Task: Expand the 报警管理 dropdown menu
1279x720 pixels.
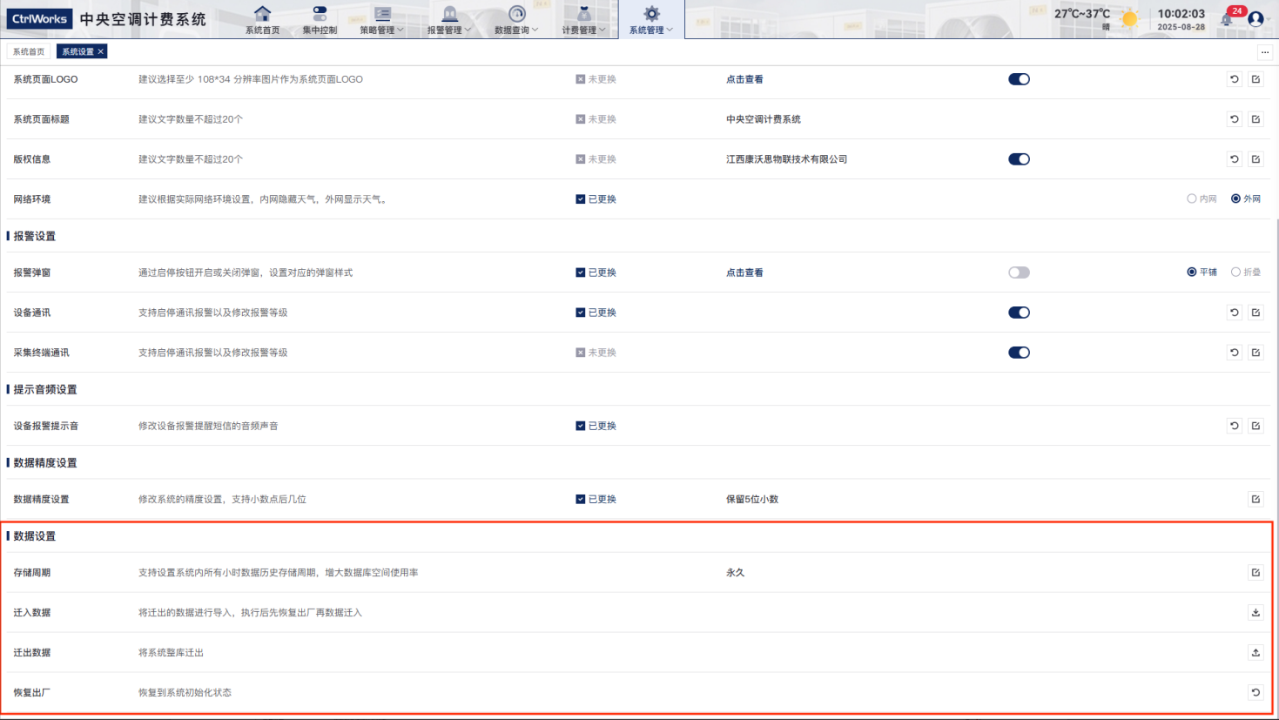Action: click(448, 19)
